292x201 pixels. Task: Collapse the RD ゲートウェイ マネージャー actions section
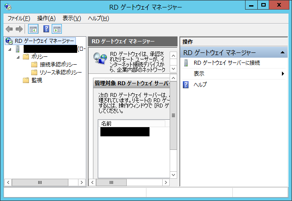click(282, 52)
